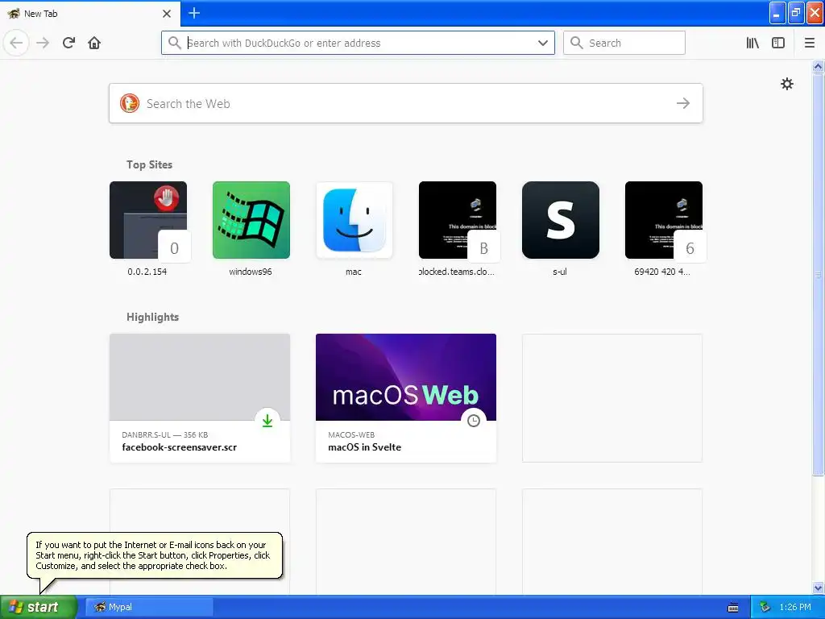Select the New Tab tab

point(90,14)
